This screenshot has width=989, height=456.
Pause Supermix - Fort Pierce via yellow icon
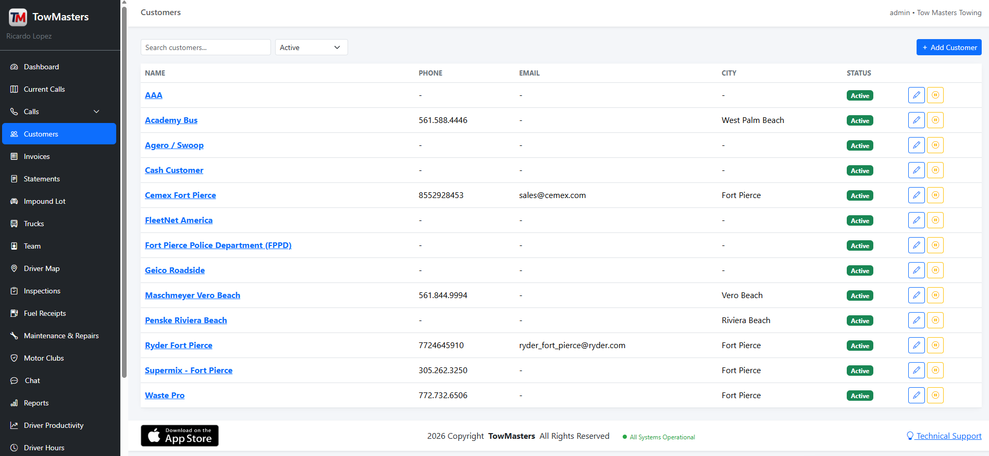click(x=935, y=371)
